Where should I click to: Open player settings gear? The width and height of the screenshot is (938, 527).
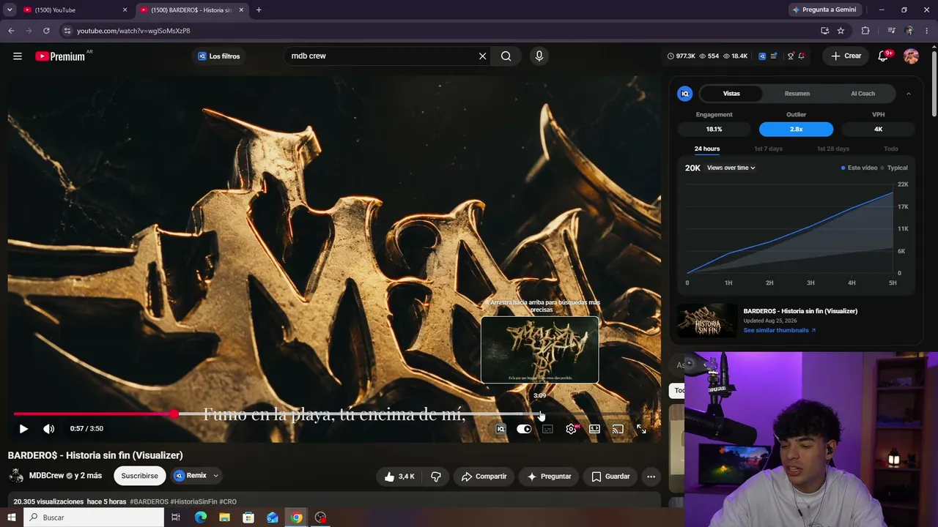pos(571,429)
